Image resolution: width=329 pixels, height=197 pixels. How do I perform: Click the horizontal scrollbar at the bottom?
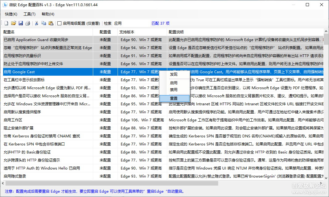pos(123,183)
